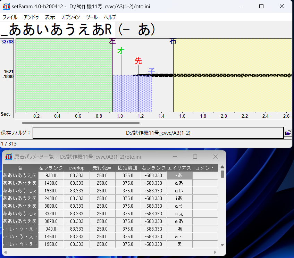Viewport: 294px width, 258px height.
Task: Click the large entry name _ああいあうえあR
Action: tap(57, 30)
